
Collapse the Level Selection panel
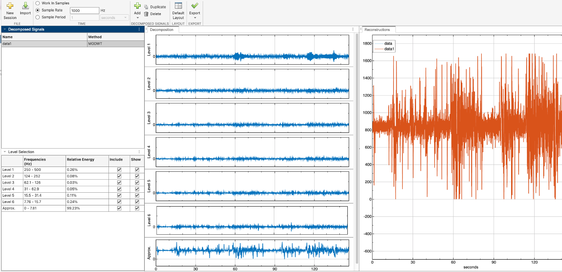(4, 152)
